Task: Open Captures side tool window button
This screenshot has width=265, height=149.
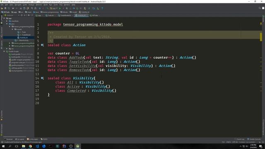Action: click(2, 44)
